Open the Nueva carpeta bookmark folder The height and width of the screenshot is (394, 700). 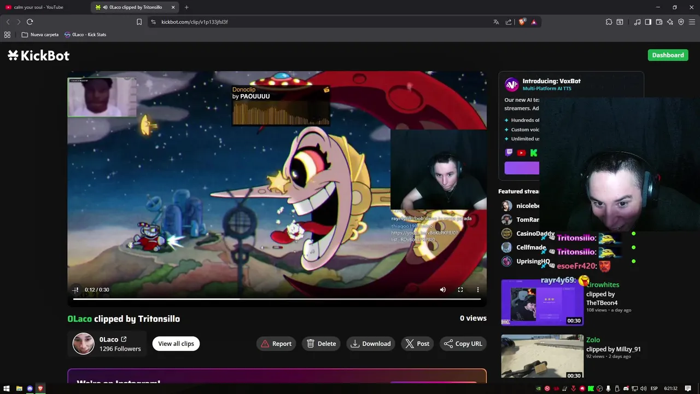[x=40, y=34]
